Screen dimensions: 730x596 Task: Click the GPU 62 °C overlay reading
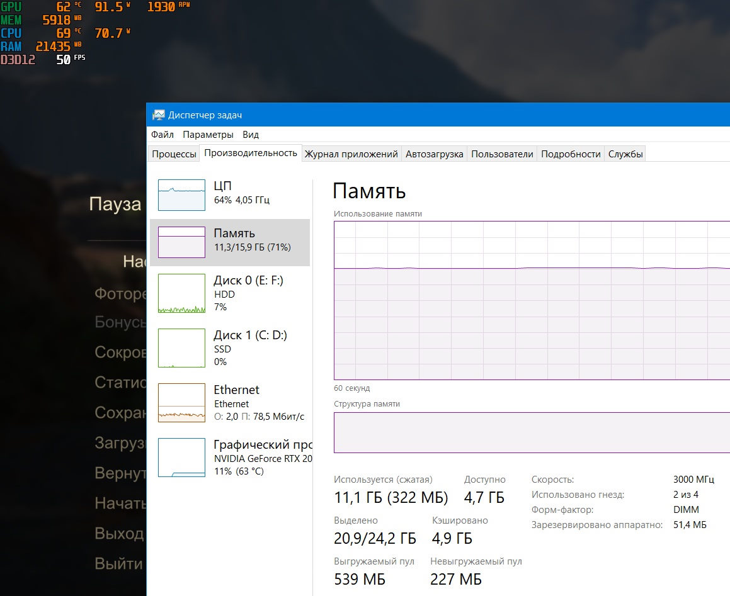tap(41, 6)
